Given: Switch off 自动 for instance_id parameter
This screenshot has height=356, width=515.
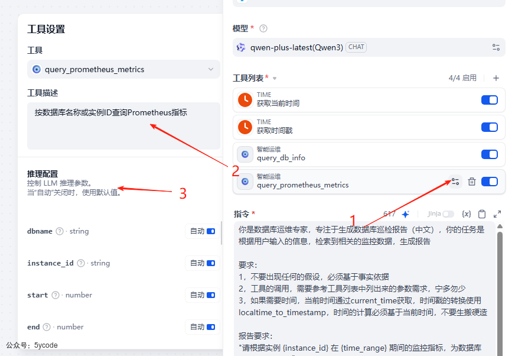Looking at the screenshot, I should [x=211, y=263].
